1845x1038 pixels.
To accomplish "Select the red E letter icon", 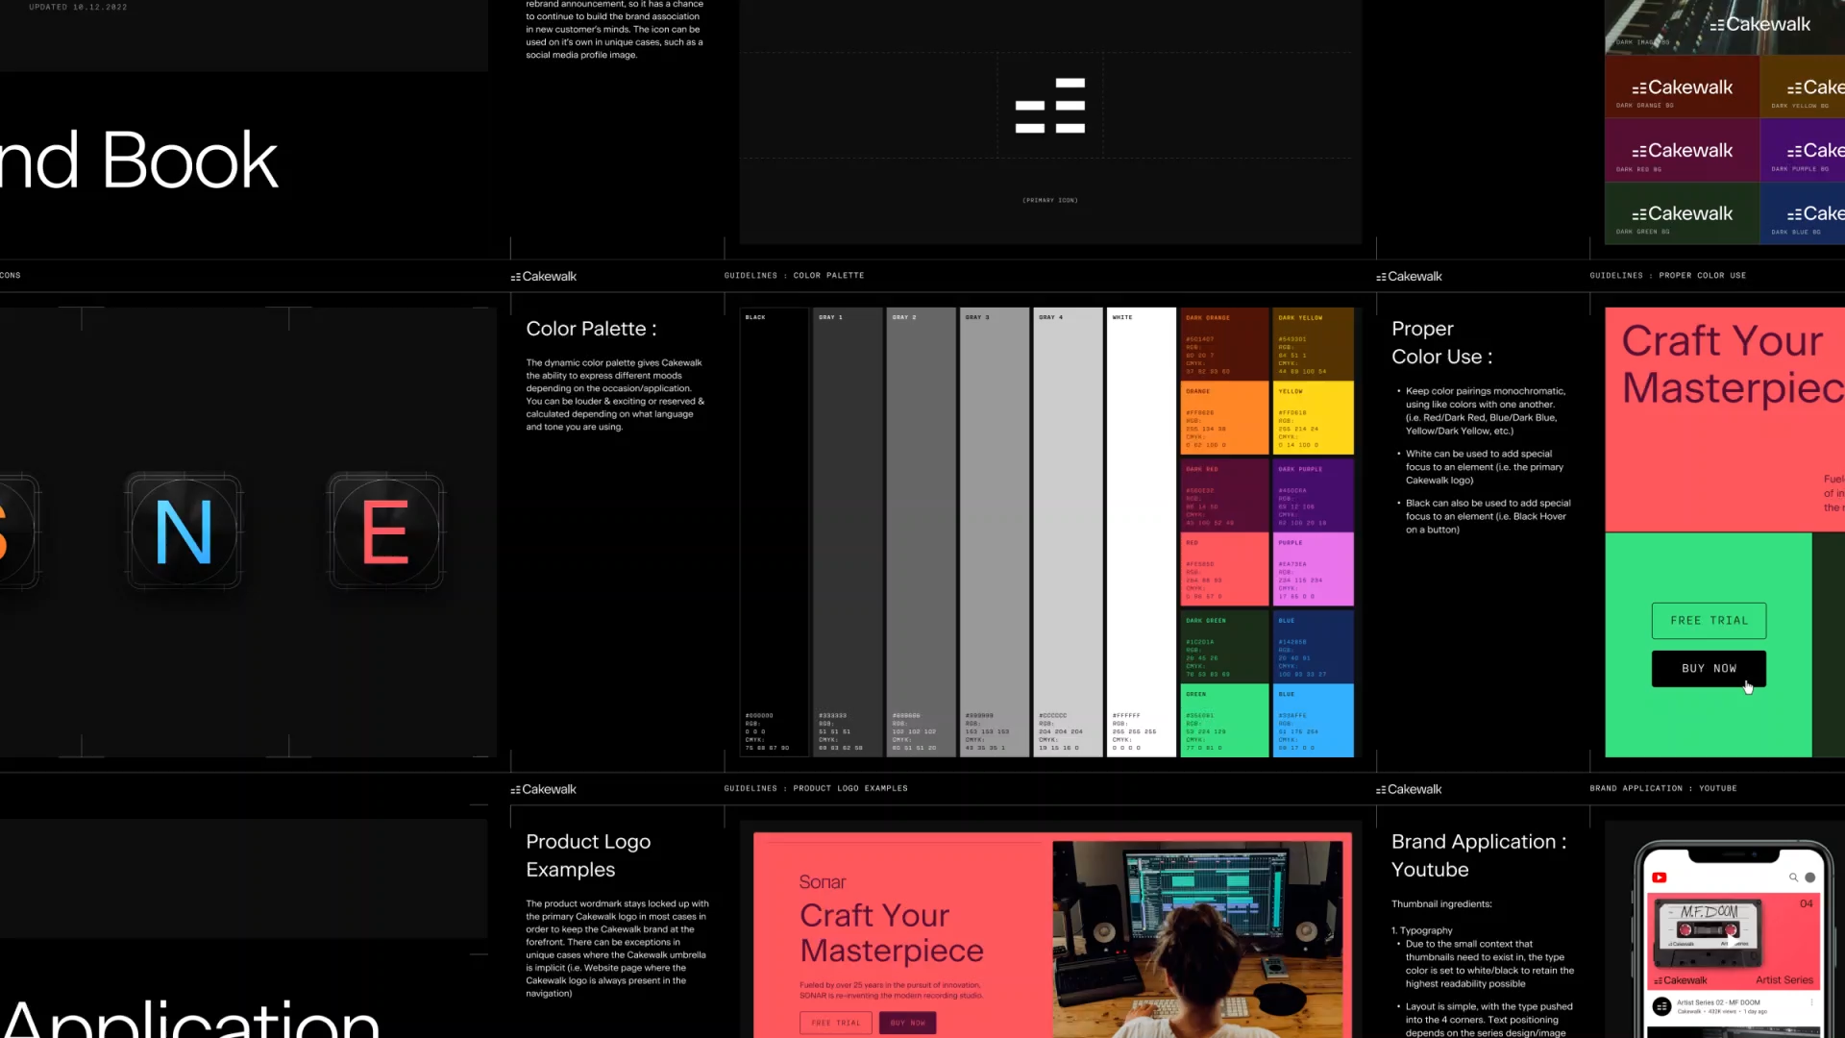I will [385, 531].
